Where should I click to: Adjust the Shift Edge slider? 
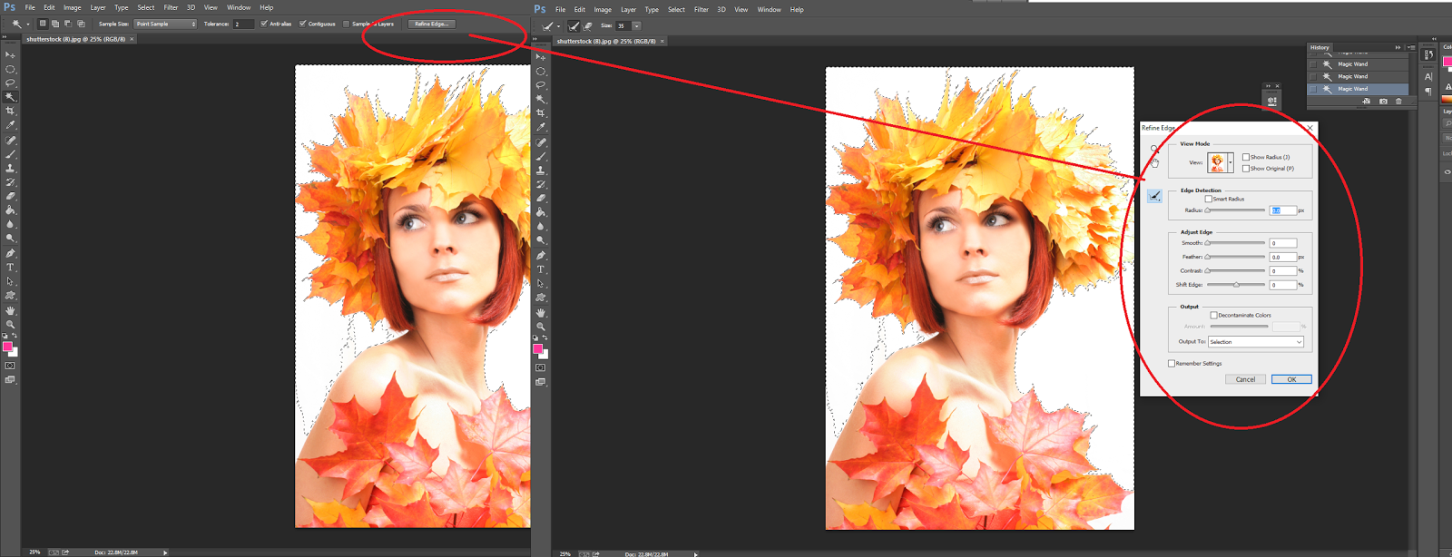[1235, 285]
